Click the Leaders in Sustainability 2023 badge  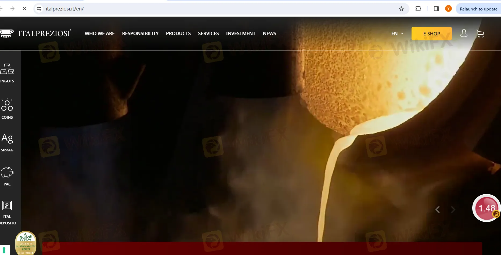pos(26,243)
